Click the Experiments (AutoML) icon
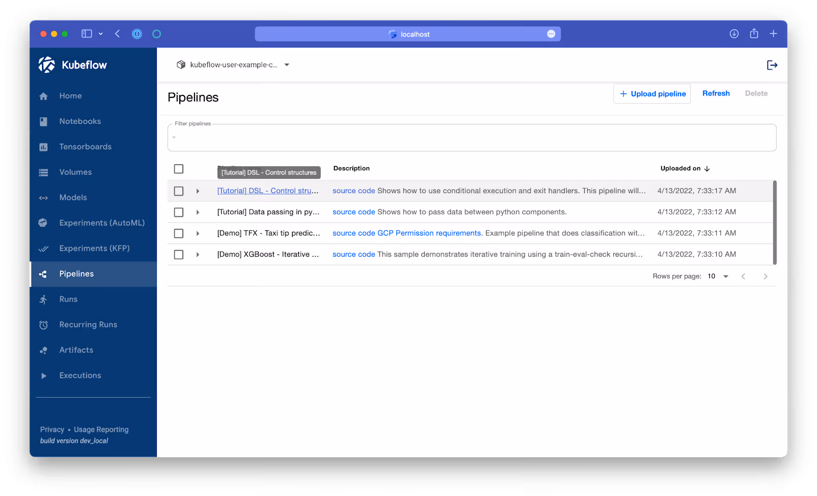The height and width of the screenshot is (496, 817). tap(43, 223)
